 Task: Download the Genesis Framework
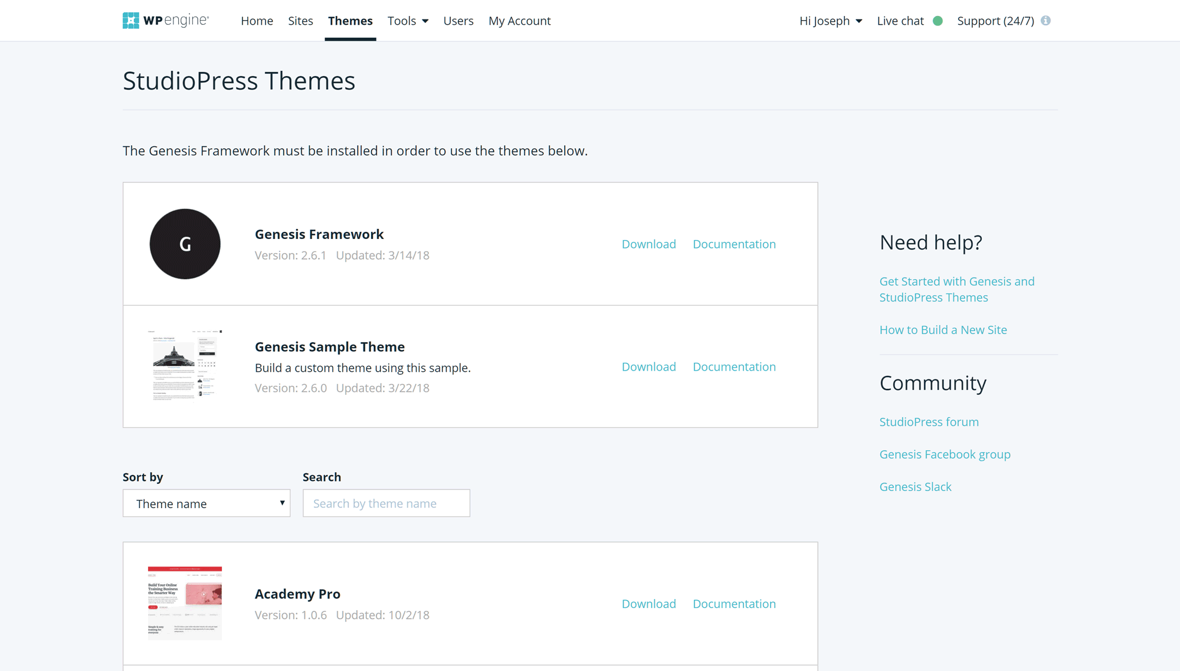point(648,244)
